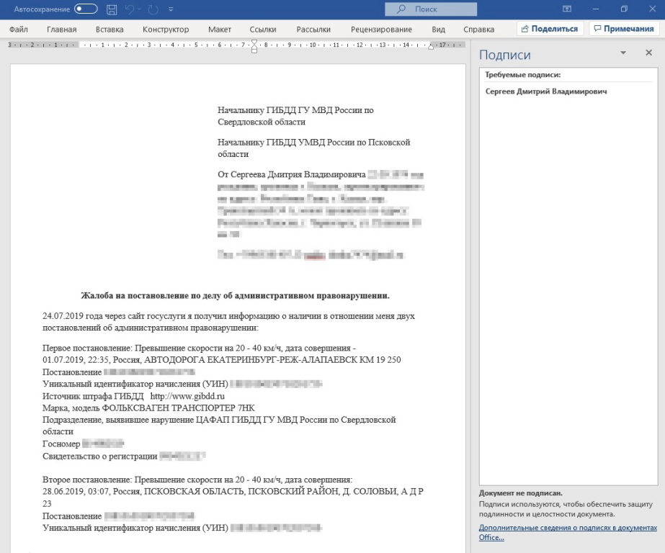This screenshot has width=665, height=553.
Task: Click the Undo arrow icon
Action: click(130, 9)
